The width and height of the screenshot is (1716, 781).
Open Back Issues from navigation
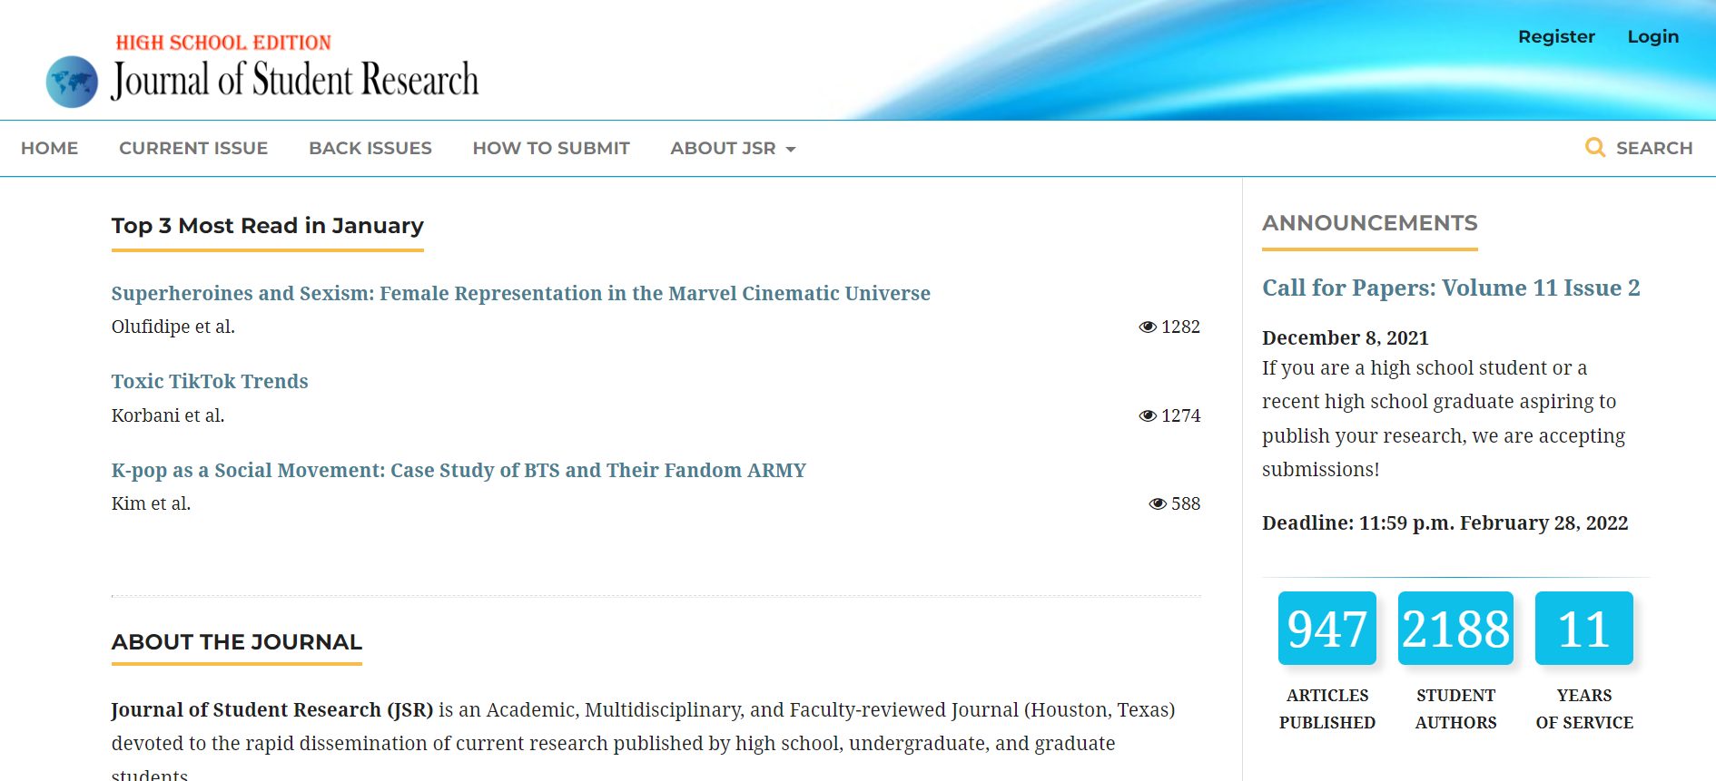pyautogui.click(x=370, y=148)
